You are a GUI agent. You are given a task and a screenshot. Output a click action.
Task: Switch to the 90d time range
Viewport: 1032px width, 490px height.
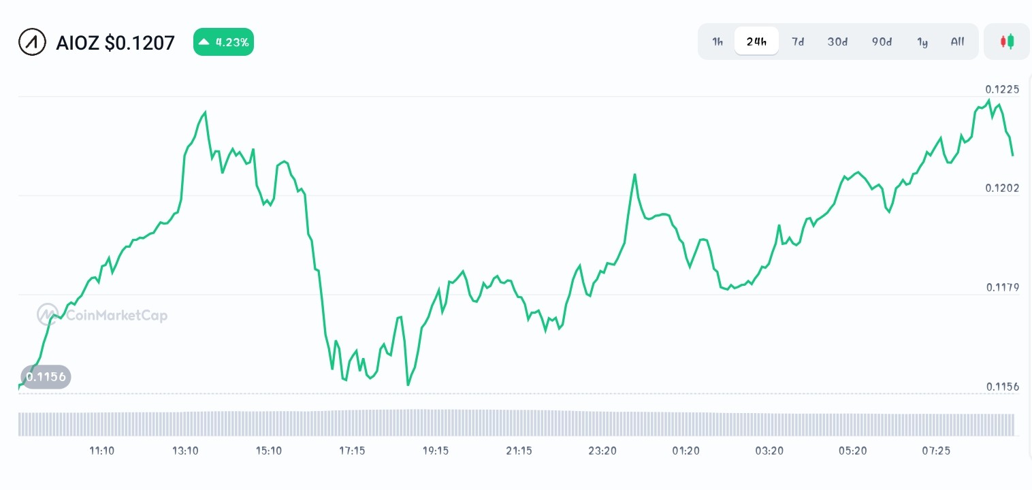(882, 42)
